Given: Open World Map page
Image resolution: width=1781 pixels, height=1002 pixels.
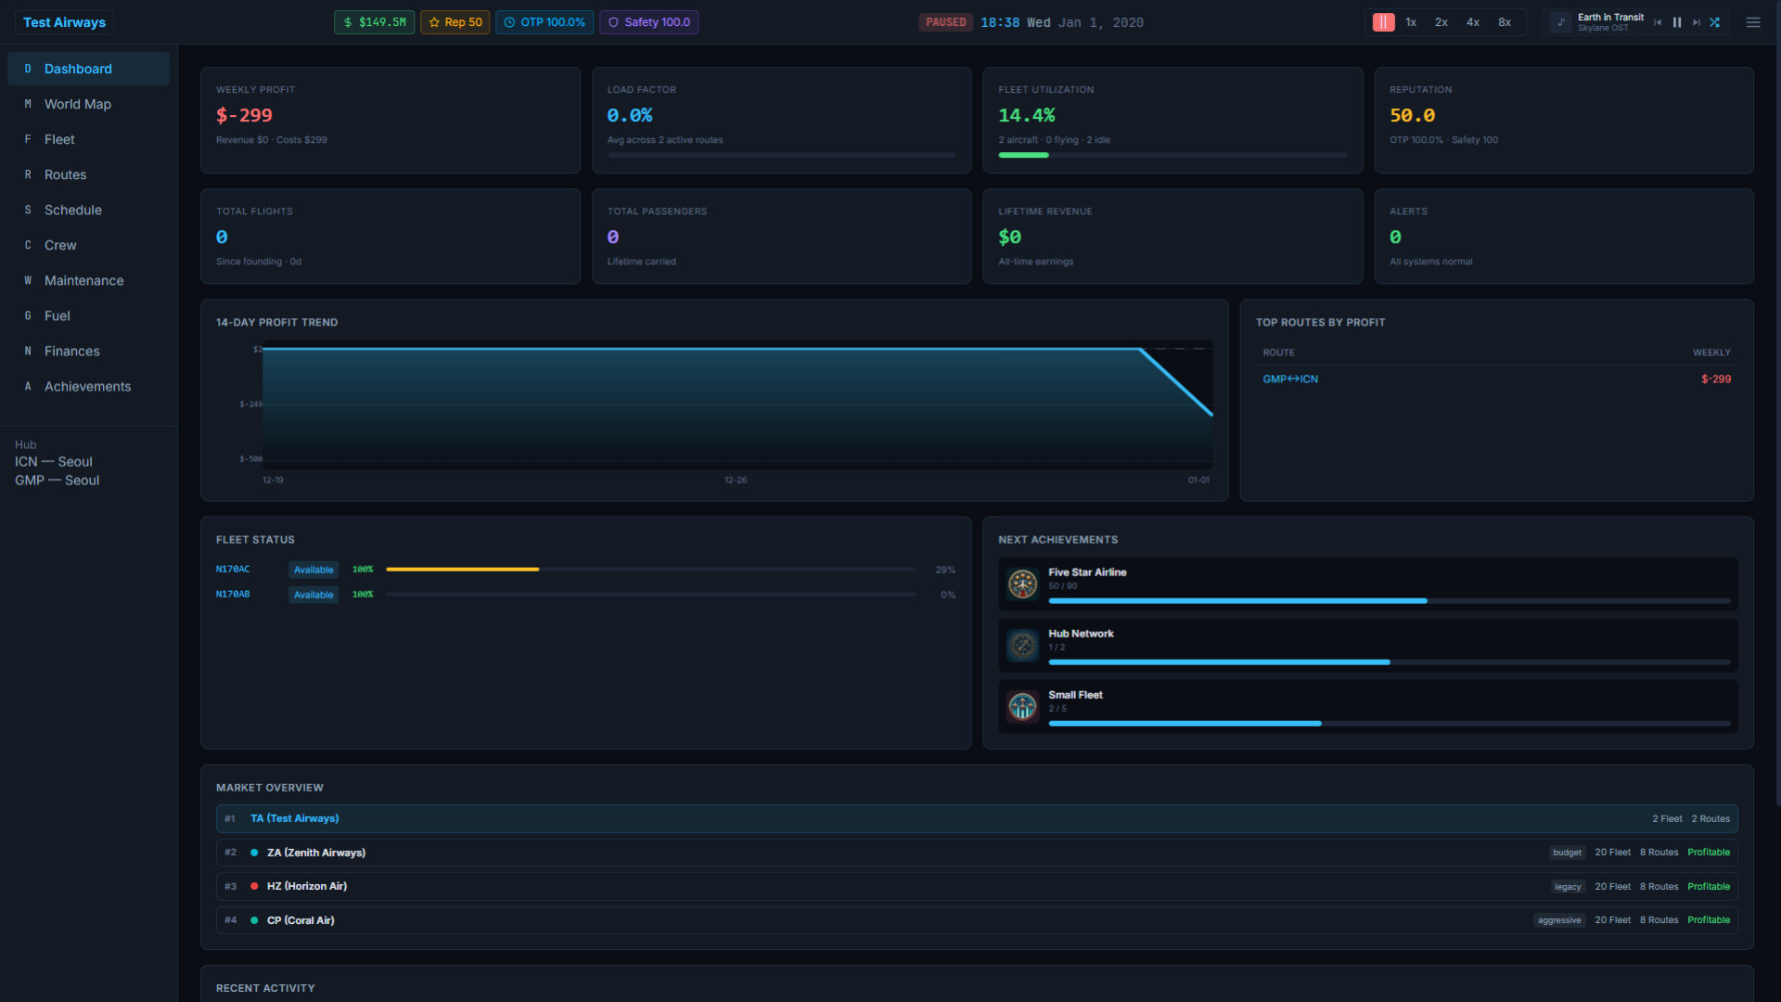Looking at the screenshot, I should [x=88, y=104].
